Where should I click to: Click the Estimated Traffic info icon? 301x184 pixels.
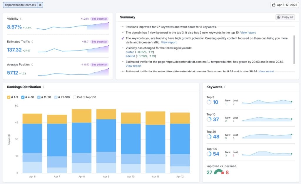32,42
